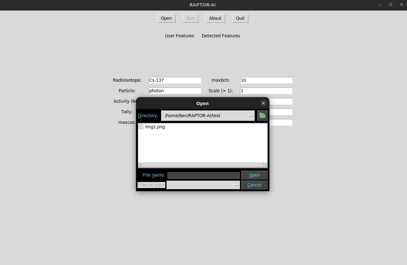Click the About button
Screen dimensions: 407x265
coord(215,18)
